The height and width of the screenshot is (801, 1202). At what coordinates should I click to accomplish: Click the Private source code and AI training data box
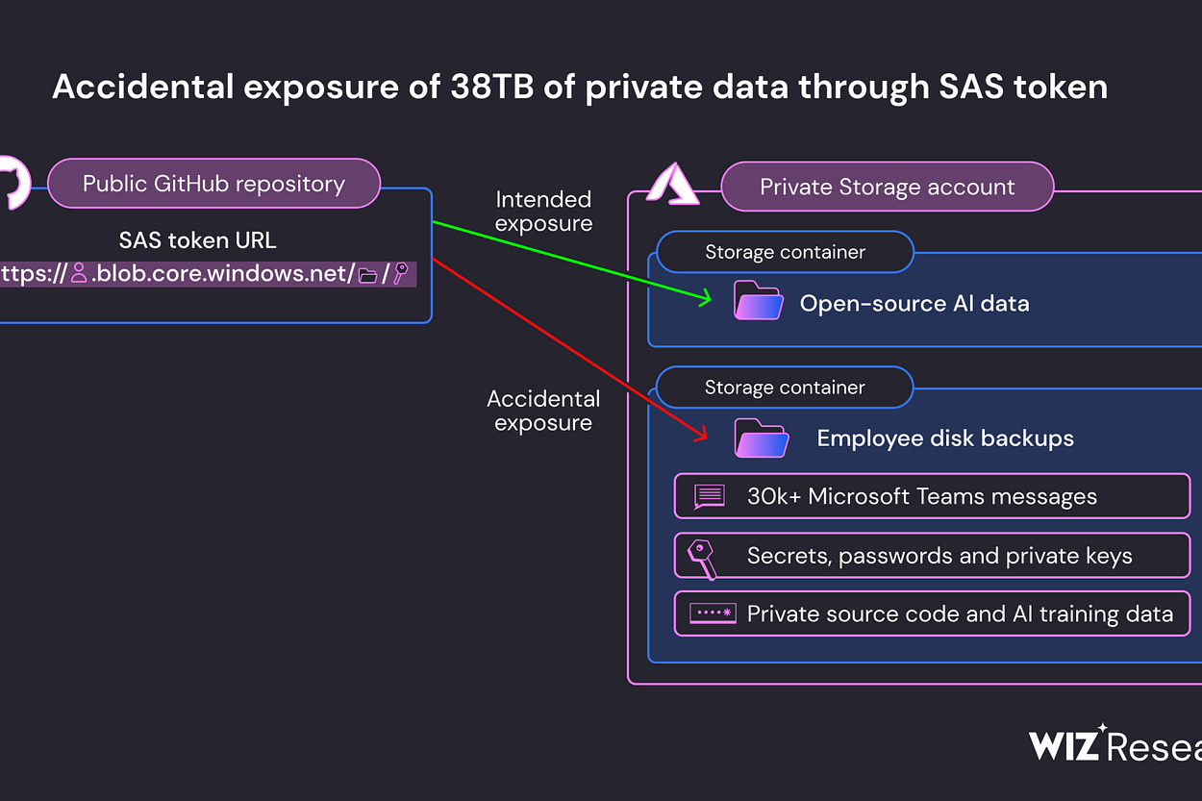[x=932, y=613]
